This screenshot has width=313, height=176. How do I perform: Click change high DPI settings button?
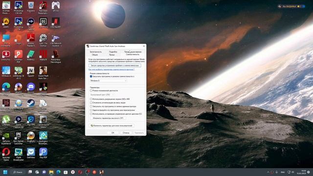tap(108, 118)
